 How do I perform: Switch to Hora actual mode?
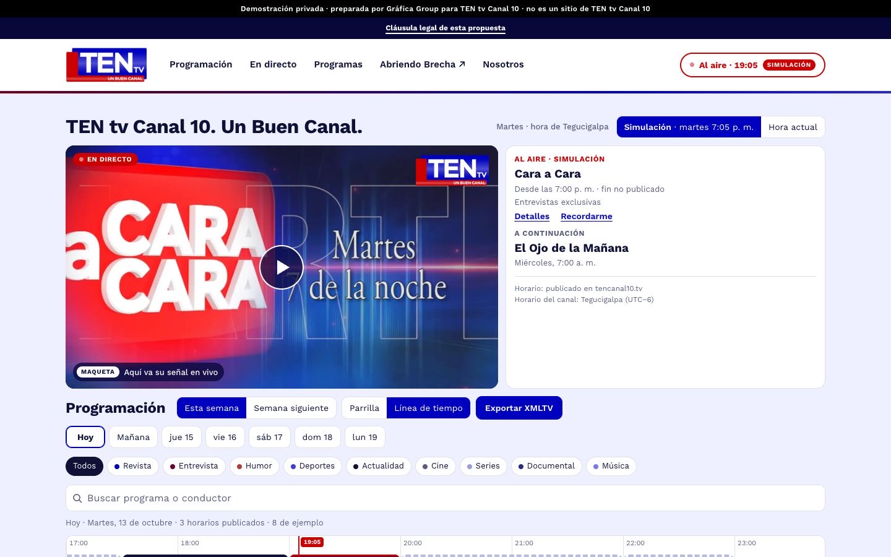793,127
